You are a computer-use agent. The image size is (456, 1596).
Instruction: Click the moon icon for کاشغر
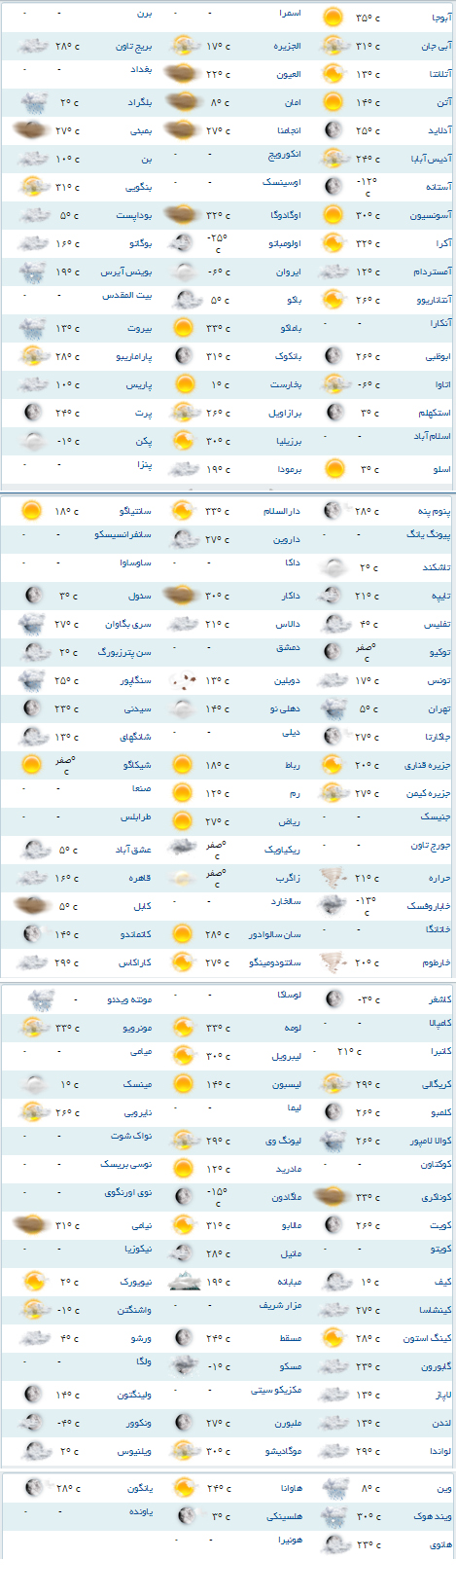(x=333, y=999)
